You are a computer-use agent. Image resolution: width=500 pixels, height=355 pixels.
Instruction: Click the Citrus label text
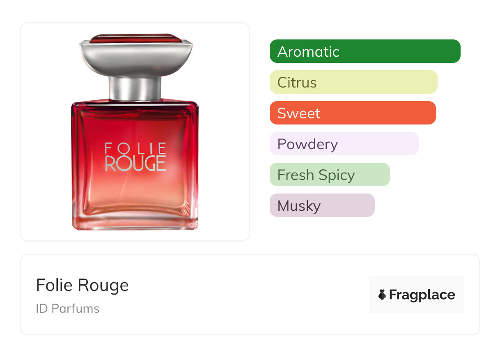click(x=297, y=83)
